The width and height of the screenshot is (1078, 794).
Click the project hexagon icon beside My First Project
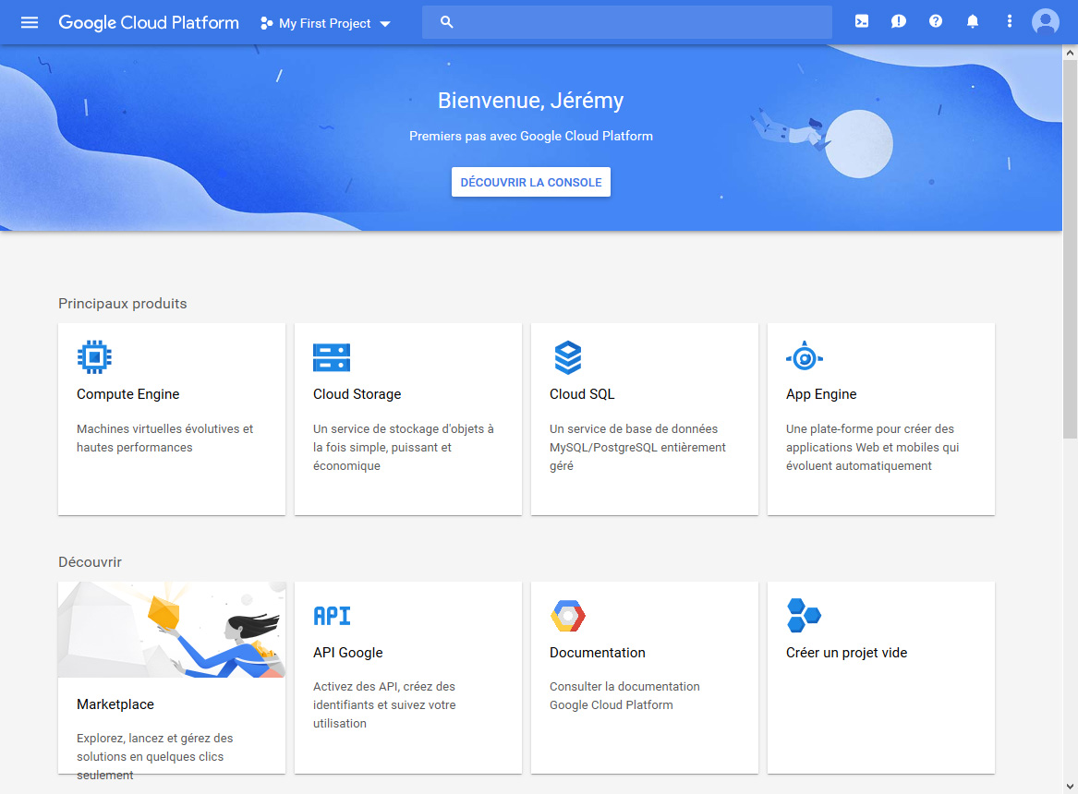tap(266, 23)
